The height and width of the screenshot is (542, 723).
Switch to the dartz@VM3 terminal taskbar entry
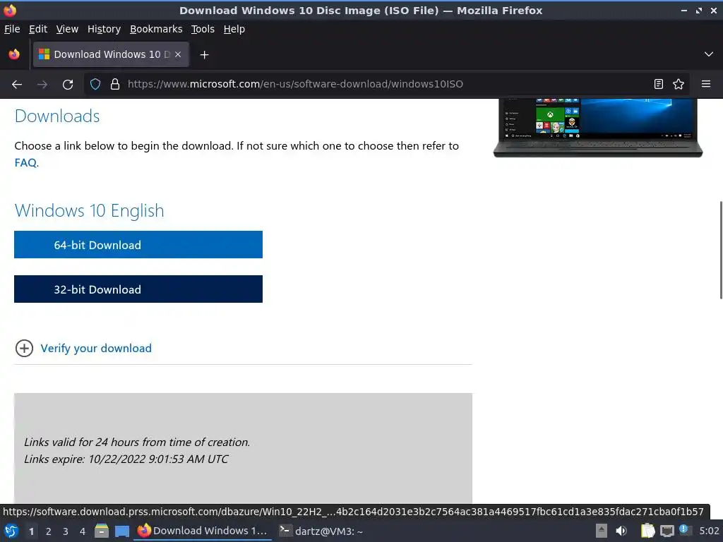(x=322, y=531)
